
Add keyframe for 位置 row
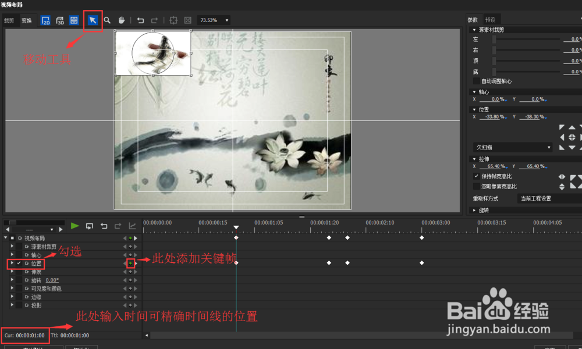pos(130,263)
